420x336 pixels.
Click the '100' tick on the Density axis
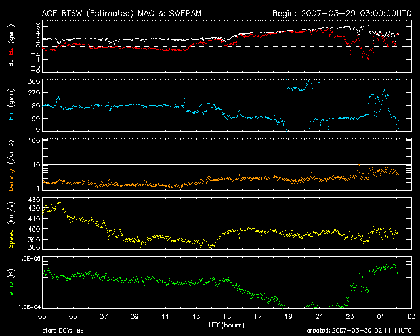point(34,140)
